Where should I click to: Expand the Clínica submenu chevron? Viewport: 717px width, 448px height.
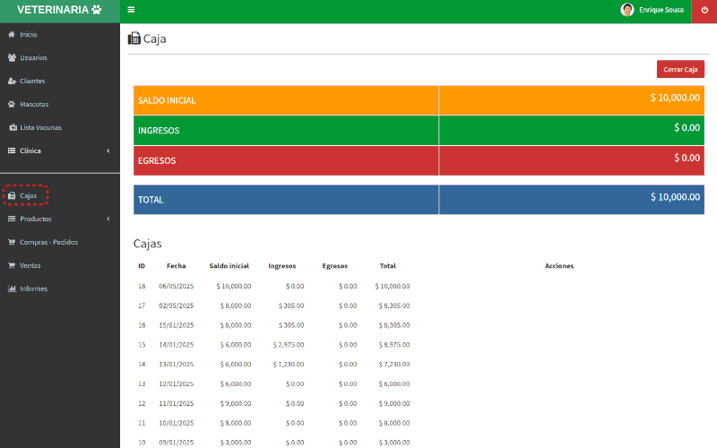pyautogui.click(x=108, y=151)
